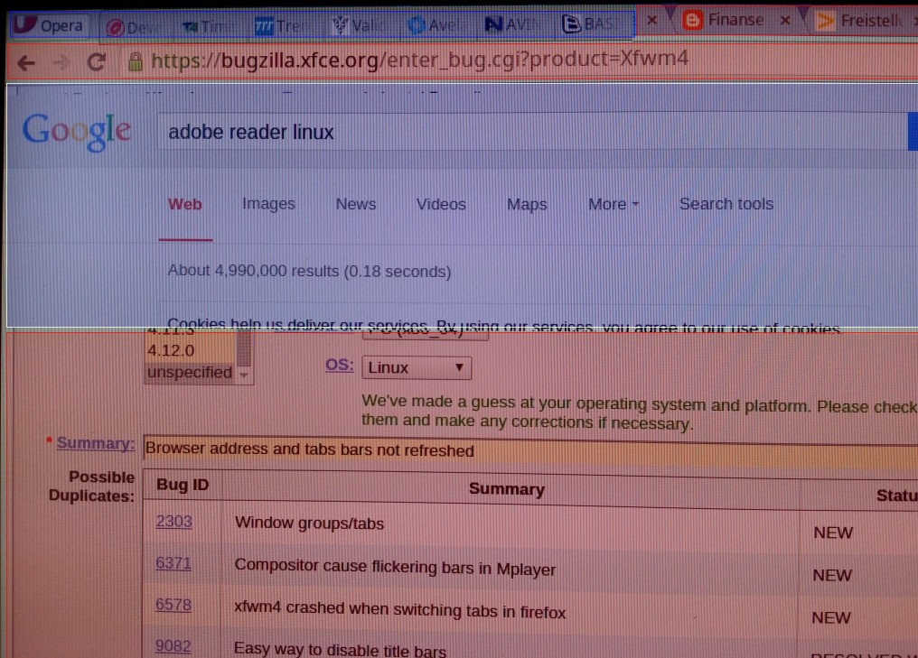The width and height of the screenshot is (918, 658).
Task: Click the Summary field label link
Action: (x=96, y=443)
